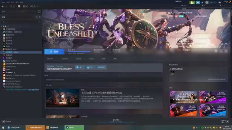Select Cities: Skylines in library
This screenshot has width=232, height=130.
click(x=11, y=61)
